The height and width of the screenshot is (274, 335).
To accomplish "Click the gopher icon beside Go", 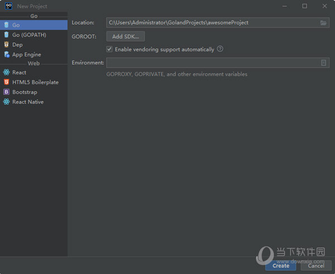I will click(x=6, y=25).
